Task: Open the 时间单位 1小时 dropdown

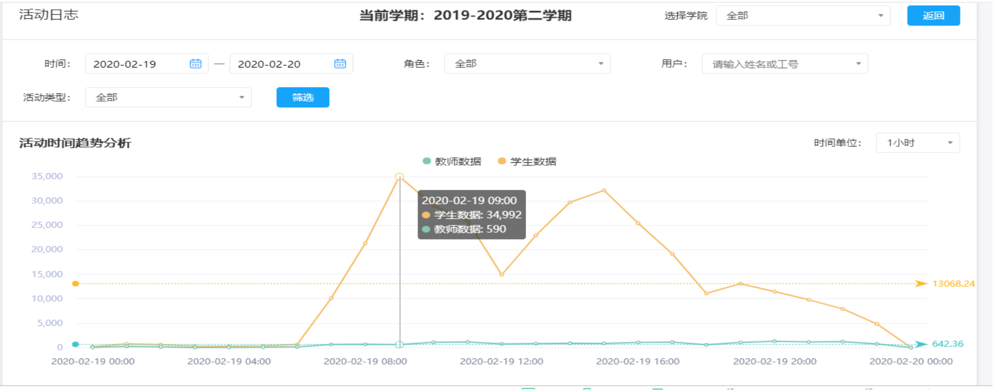Action: 917,143
